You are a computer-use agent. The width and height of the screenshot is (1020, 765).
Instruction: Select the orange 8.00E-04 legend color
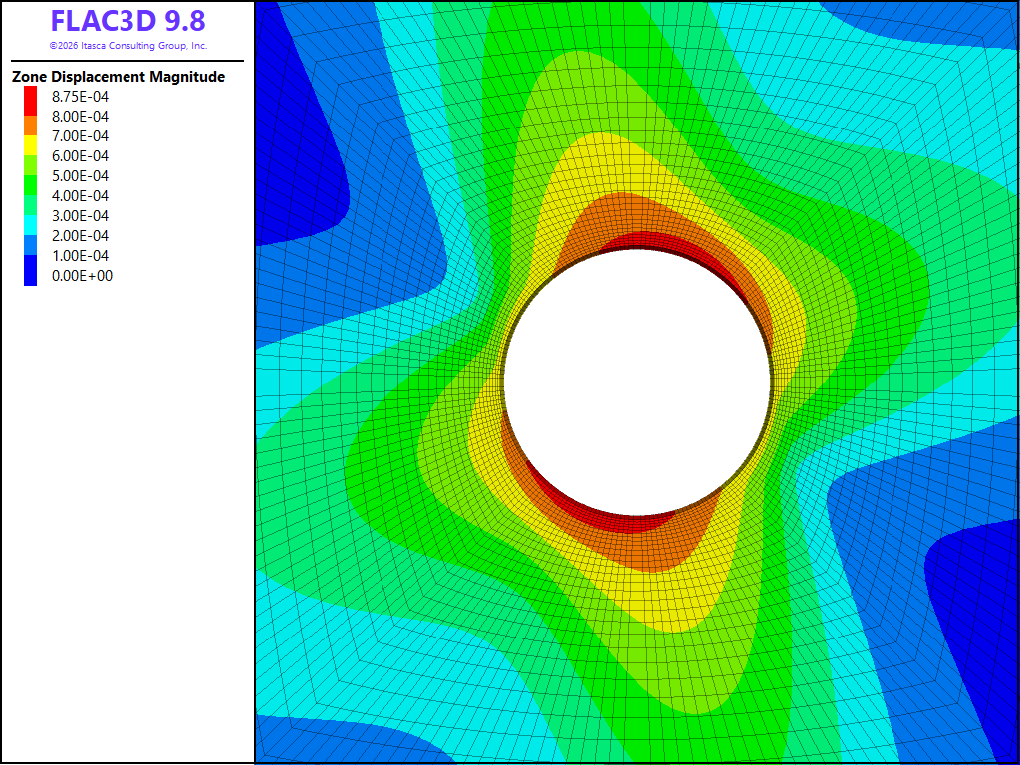click(31, 125)
